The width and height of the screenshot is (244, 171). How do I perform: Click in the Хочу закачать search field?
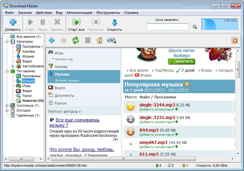167,27
